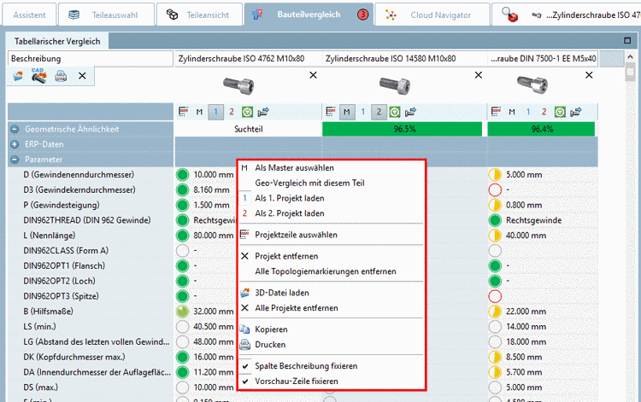Open the Zylinderschraube ISO part tab
This screenshot has height=402, width=641.
pos(566,15)
